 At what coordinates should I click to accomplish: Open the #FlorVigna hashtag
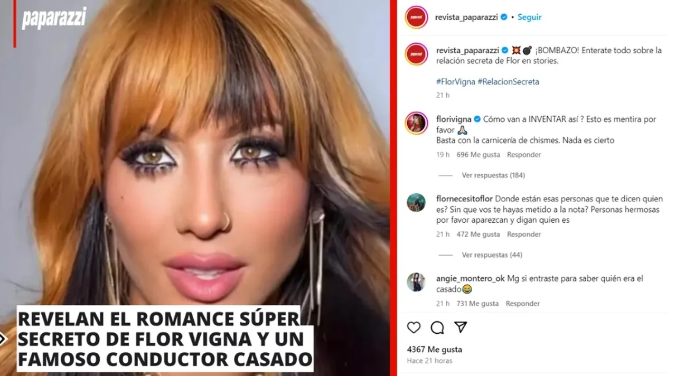(455, 82)
